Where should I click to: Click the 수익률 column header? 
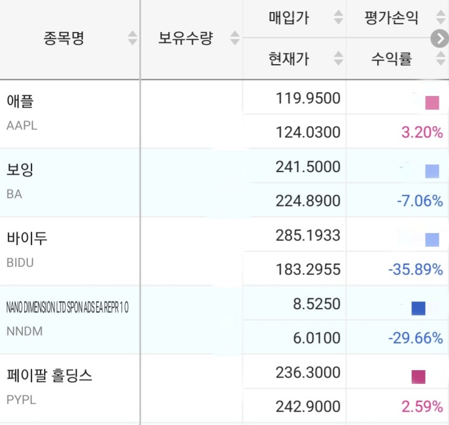391,59
